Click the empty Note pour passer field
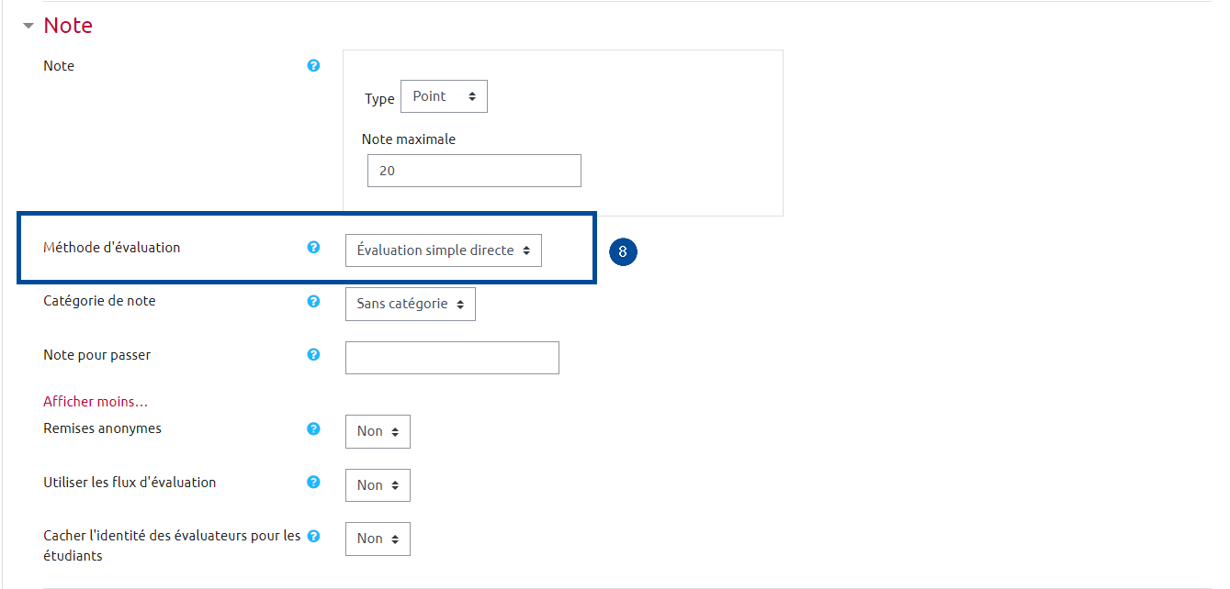The width and height of the screenshot is (1230, 589). pos(452,358)
